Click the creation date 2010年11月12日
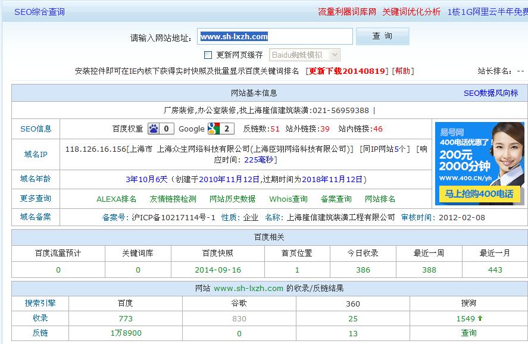The image size is (528, 344). coord(229,179)
